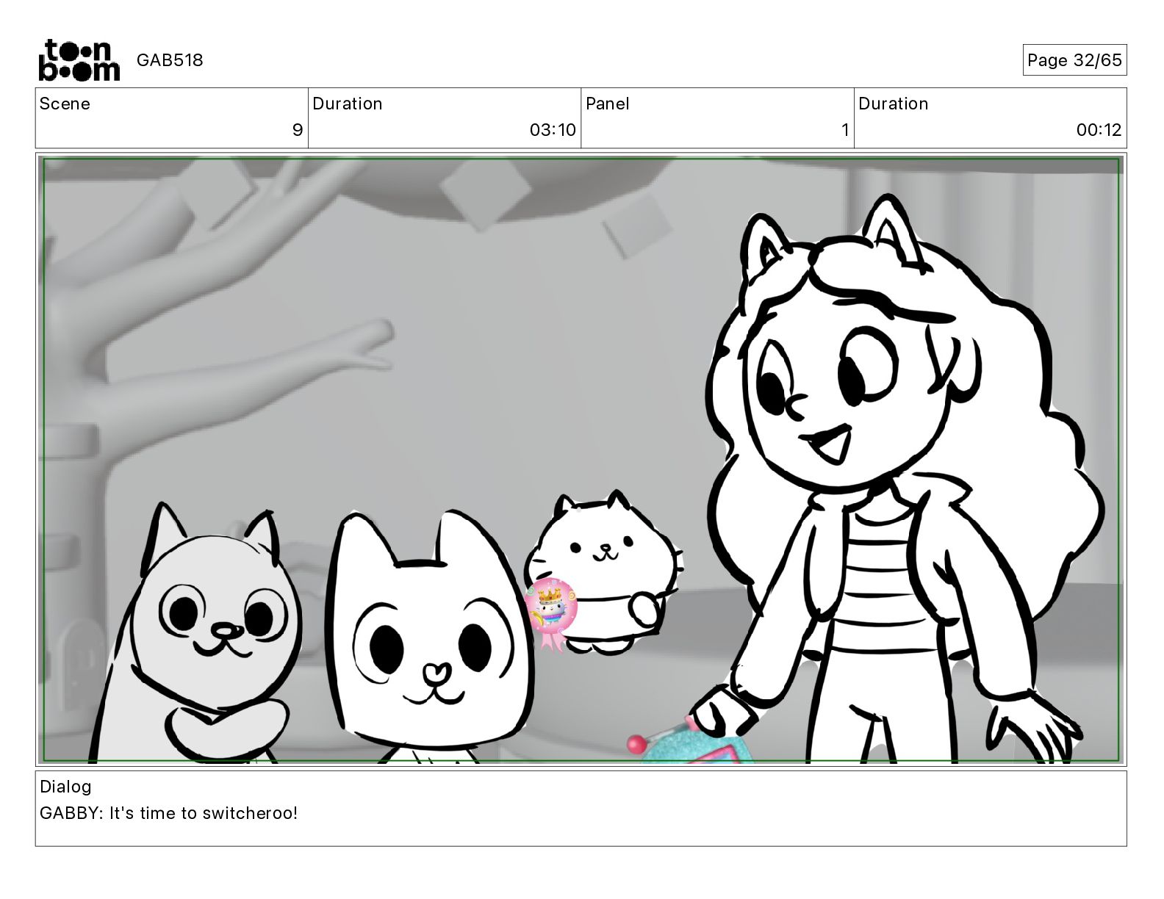Click the Page 32/65 indicator
This screenshot has height=899, width=1164.
point(1074,60)
